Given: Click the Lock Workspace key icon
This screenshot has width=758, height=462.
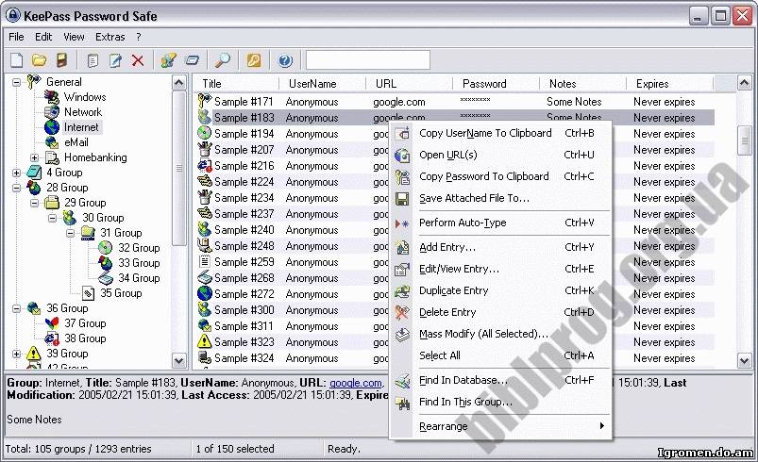Looking at the screenshot, I should coord(254,60).
